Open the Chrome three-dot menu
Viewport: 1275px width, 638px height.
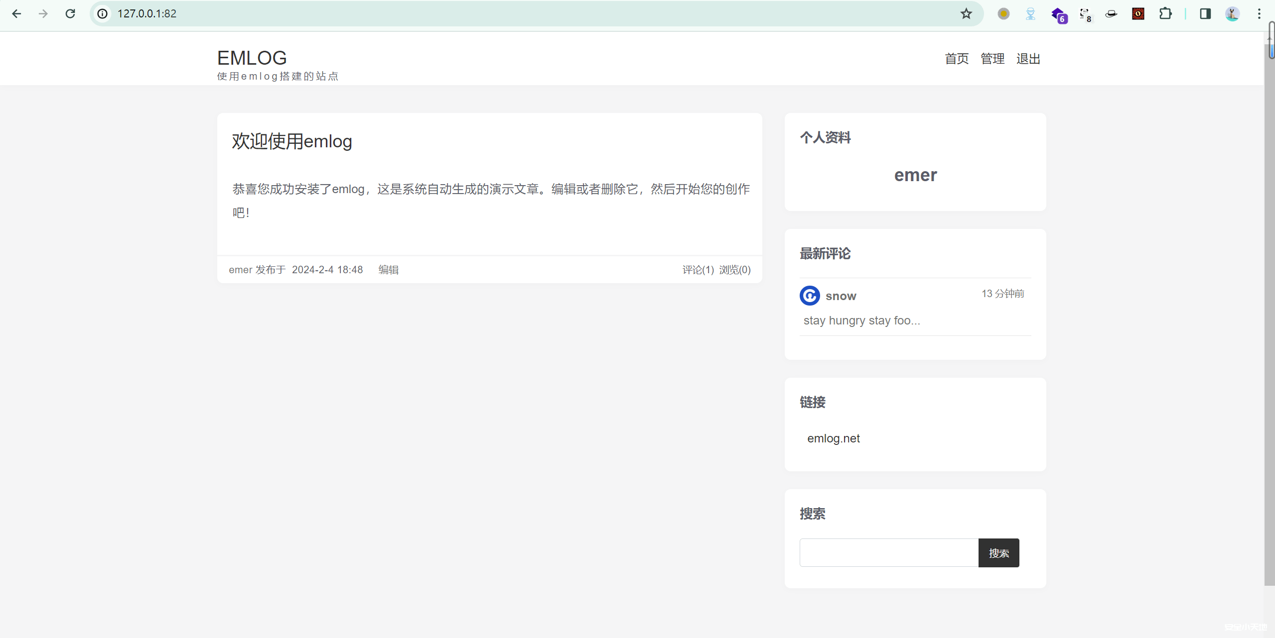[x=1260, y=13]
